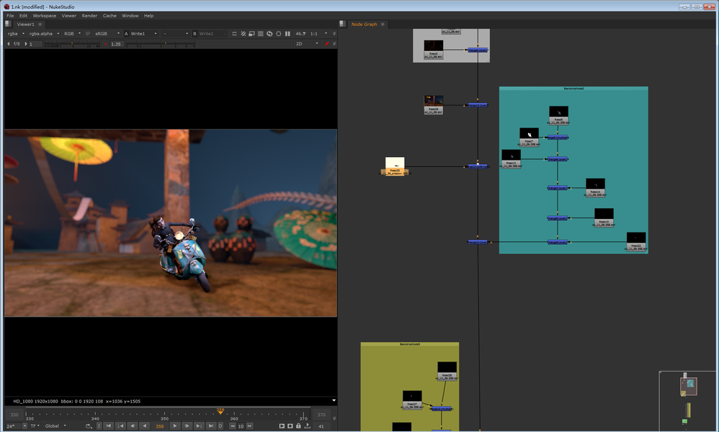Click the current frame field 358
Screen dimensions: 719x432
pyautogui.click(x=159, y=426)
